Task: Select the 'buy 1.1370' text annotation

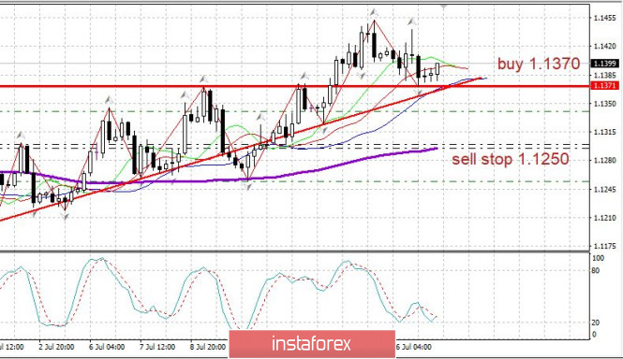Action: (x=539, y=64)
